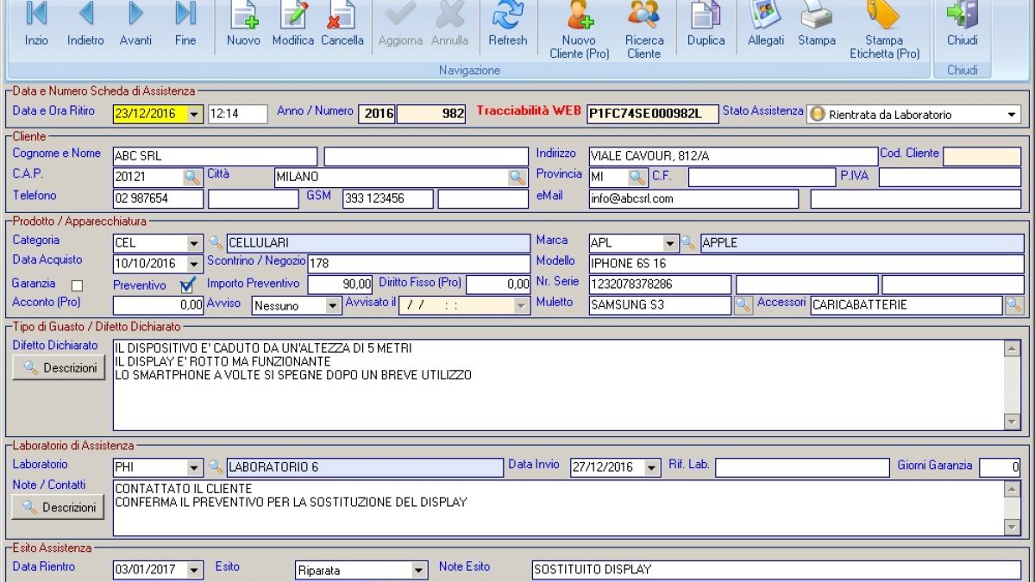Expand Avviso Nessuno dropdown
1035x582 pixels.
coord(333,305)
